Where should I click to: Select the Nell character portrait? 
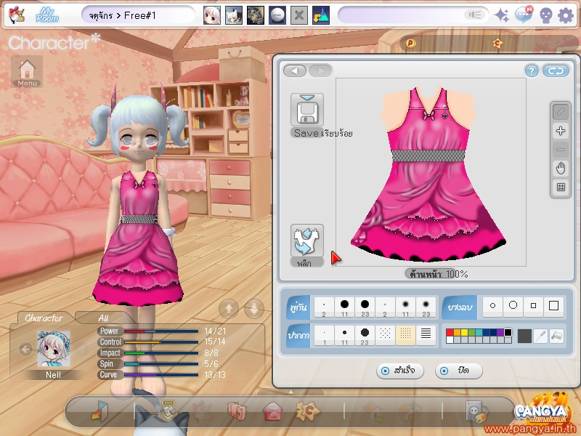point(53,350)
